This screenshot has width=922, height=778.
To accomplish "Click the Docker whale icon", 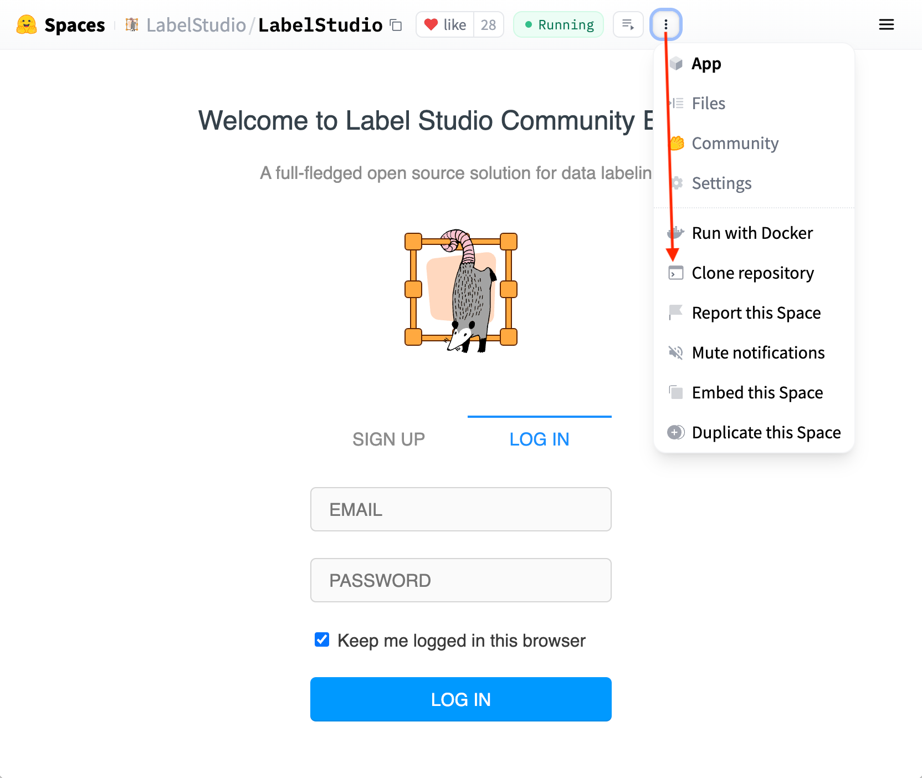I will click(x=676, y=233).
